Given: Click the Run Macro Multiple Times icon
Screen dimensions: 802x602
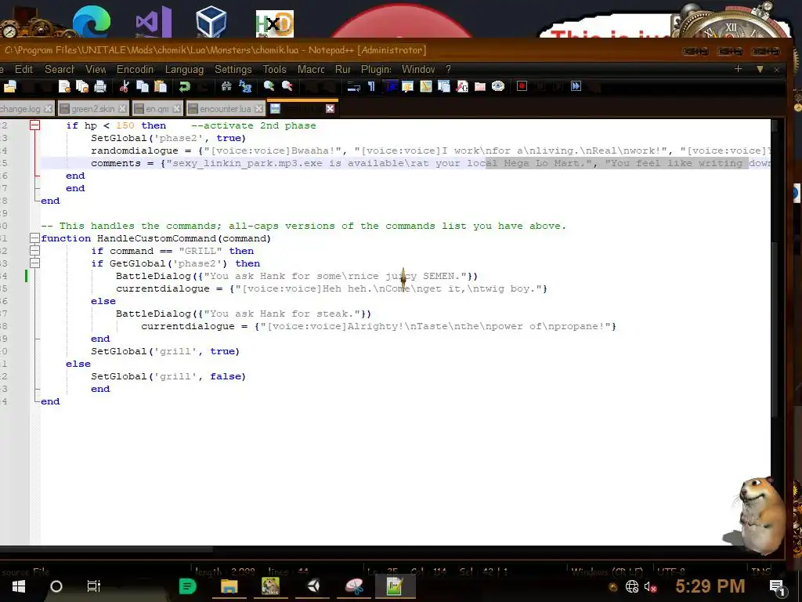Looking at the screenshot, I should click(x=576, y=86).
